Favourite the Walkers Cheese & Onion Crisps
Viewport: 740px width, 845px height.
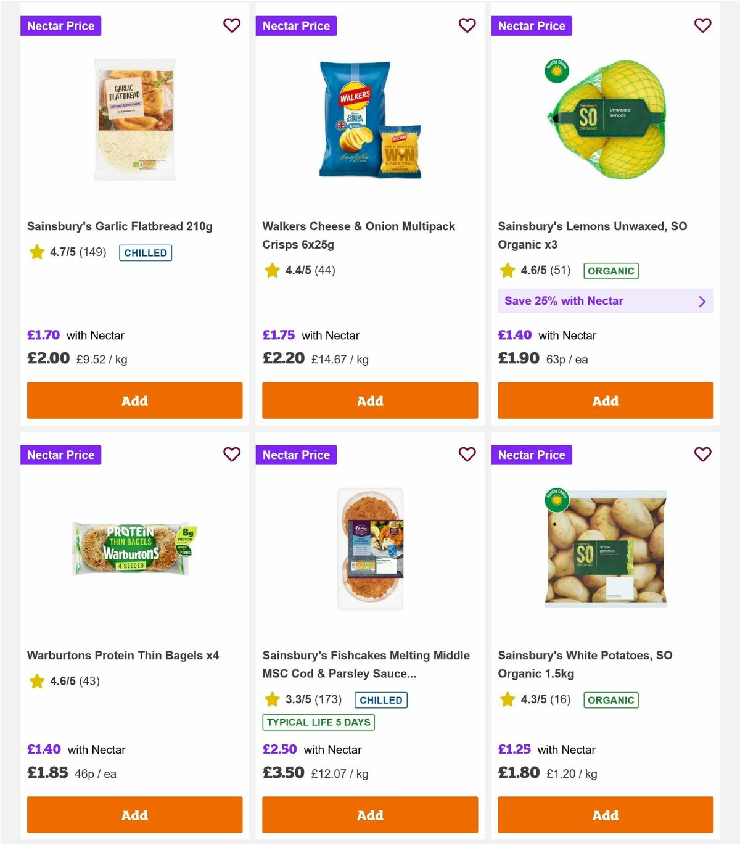click(x=467, y=25)
